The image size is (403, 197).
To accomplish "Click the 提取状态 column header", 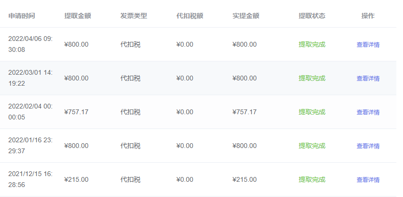I will point(312,16).
